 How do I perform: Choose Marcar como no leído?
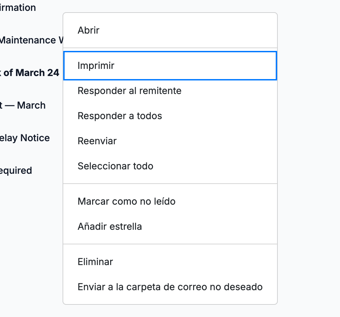(170, 201)
